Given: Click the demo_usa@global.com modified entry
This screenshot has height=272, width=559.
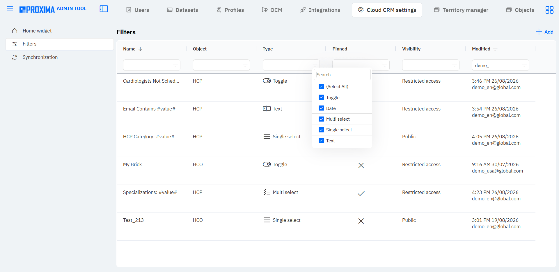Looking at the screenshot, I should [497, 171].
